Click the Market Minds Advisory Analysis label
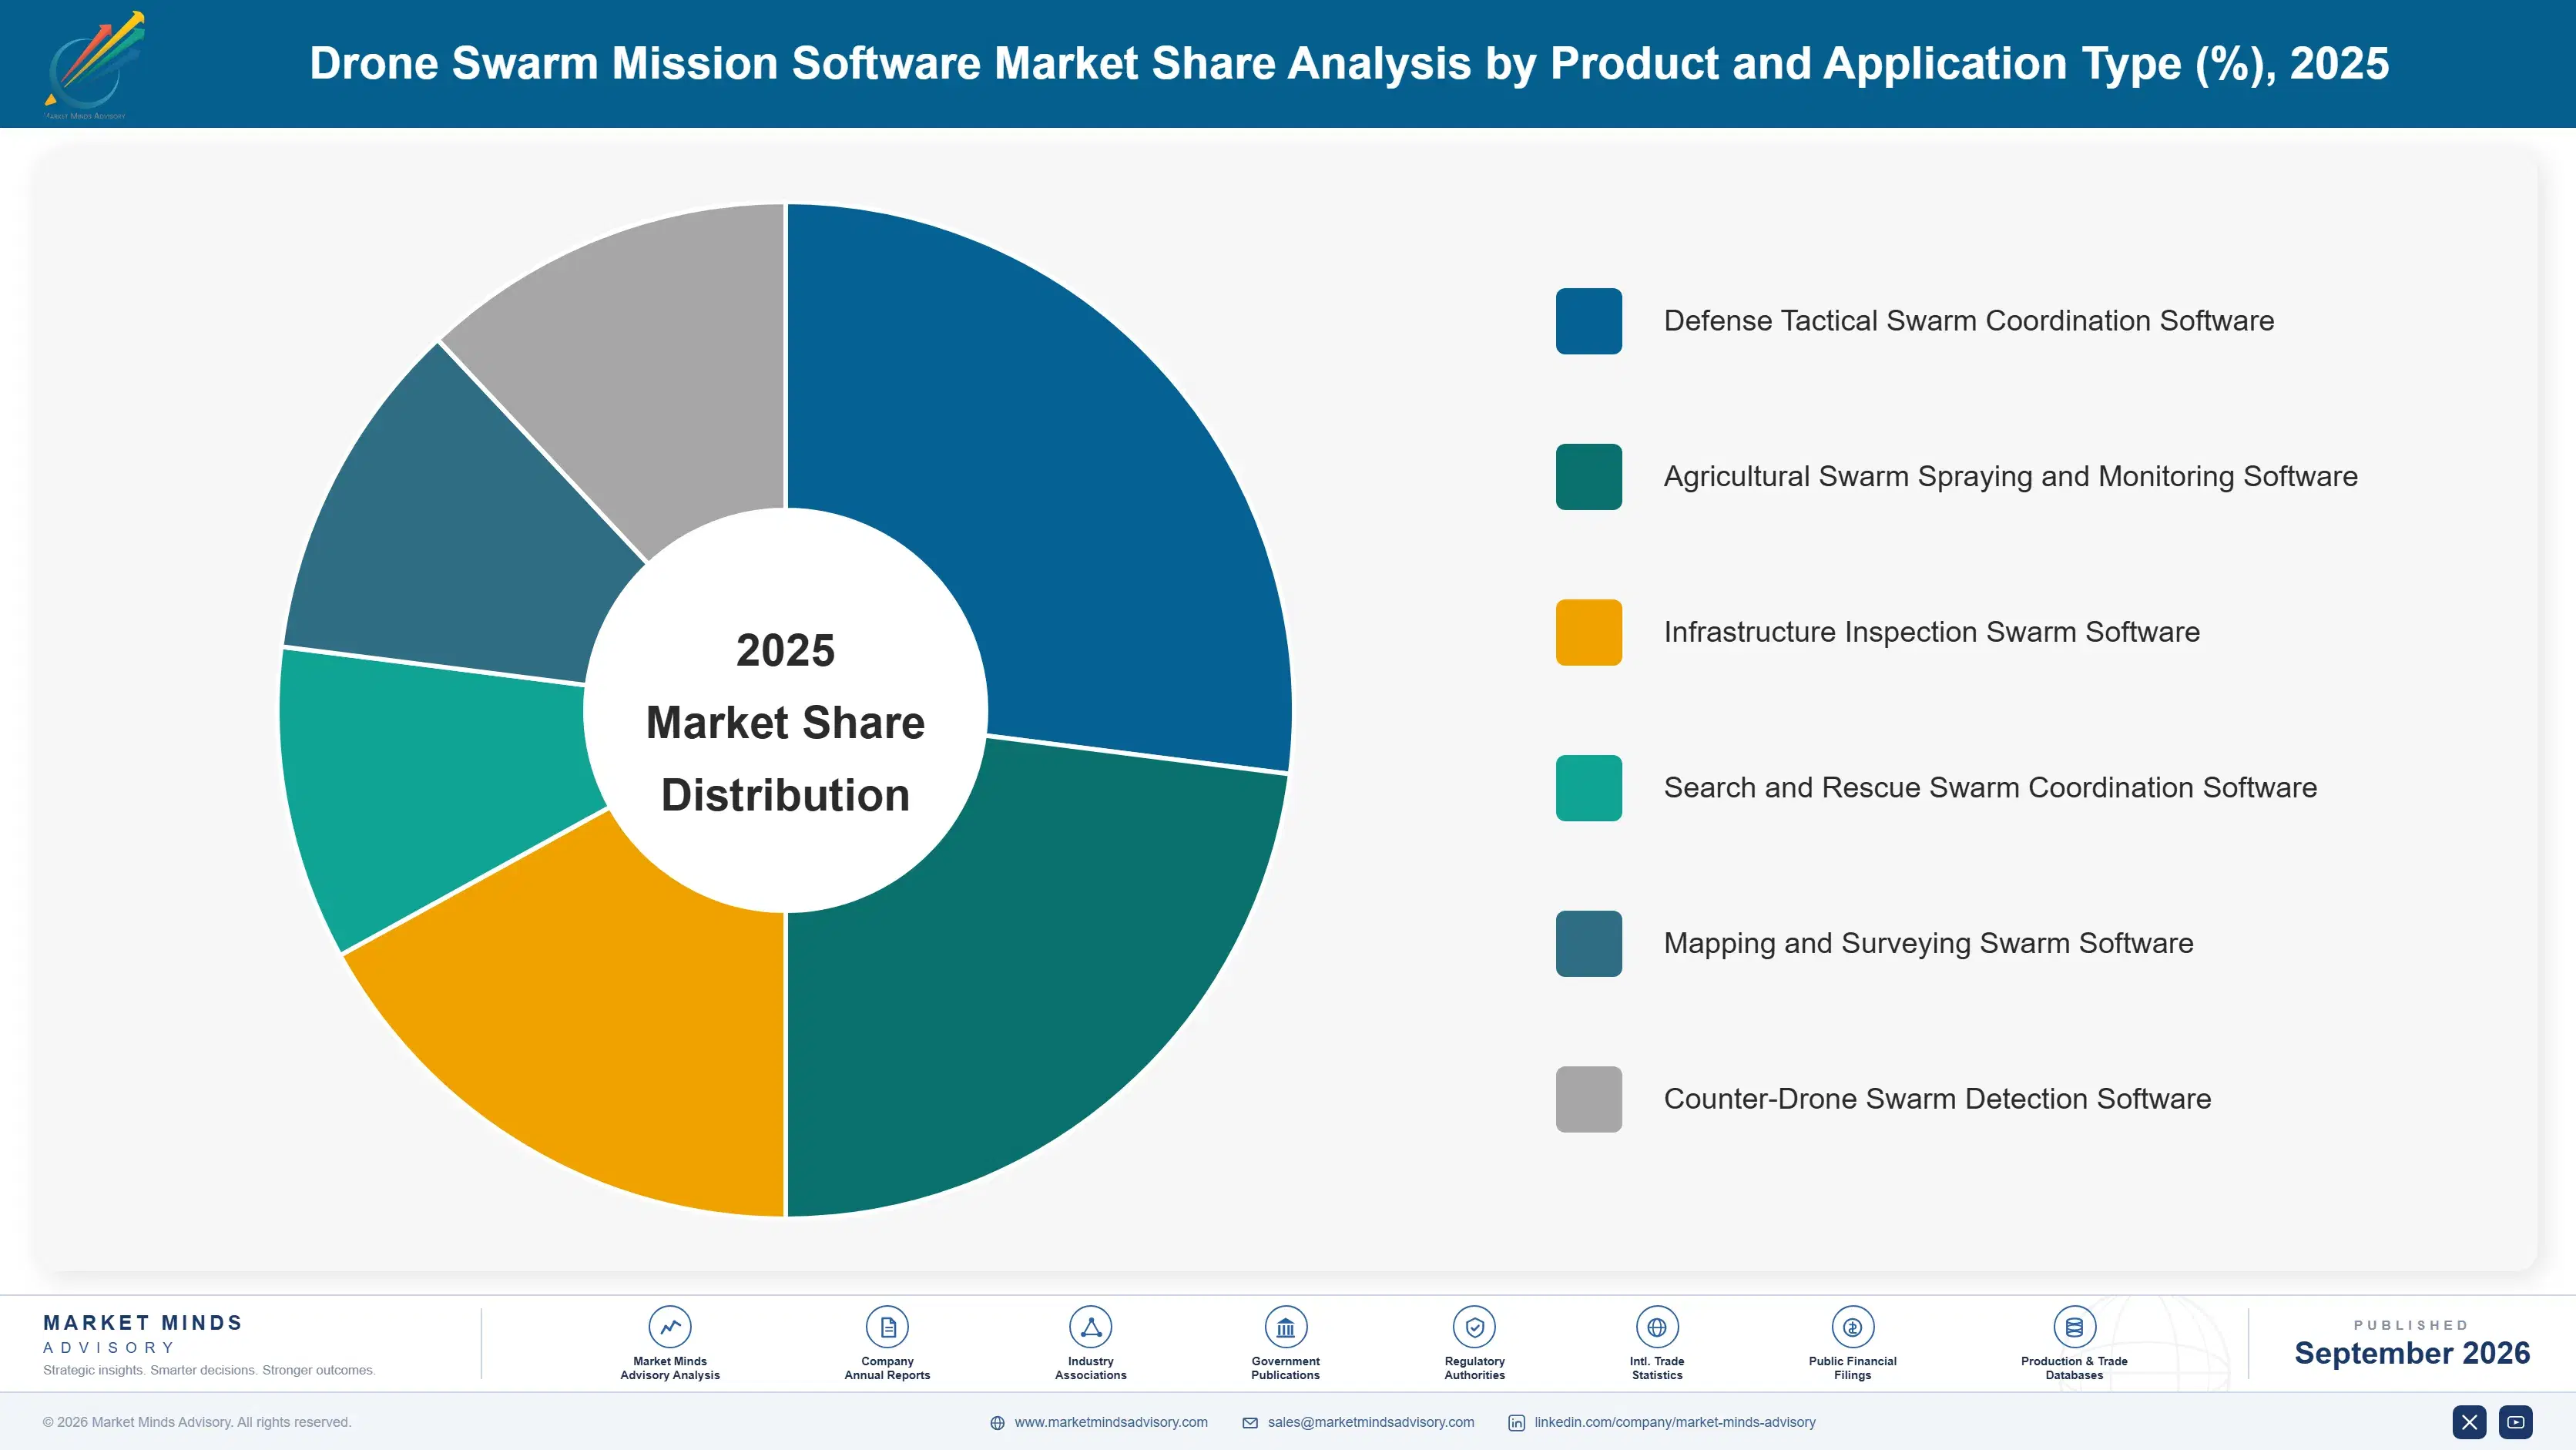 670,1368
